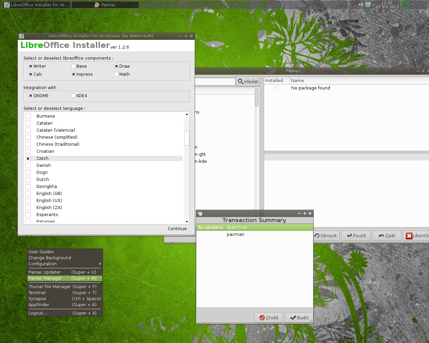This screenshot has height=343, width=429.
Task: Click the language list scroll up arrow
Action: tap(187, 115)
